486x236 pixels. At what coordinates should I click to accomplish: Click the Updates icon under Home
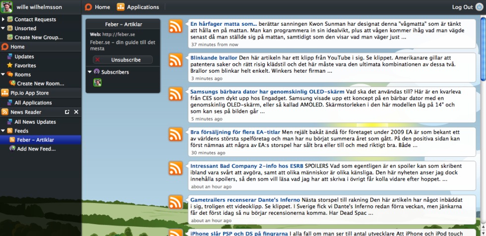coord(10,56)
